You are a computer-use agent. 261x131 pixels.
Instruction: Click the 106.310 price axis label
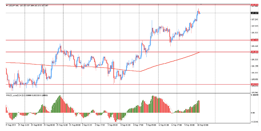(x=255, y=60)
